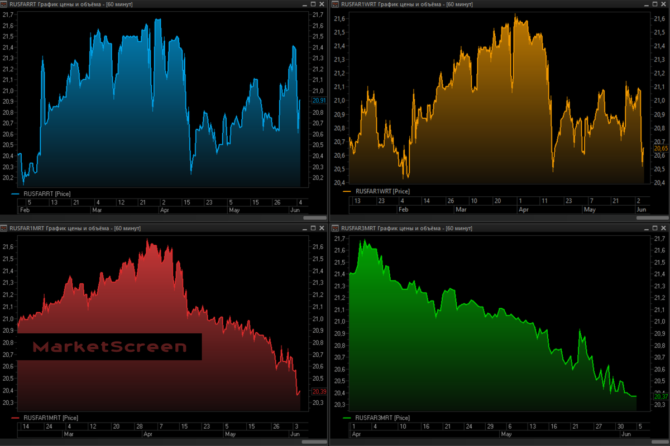Select the blue RUSFARRT [Price] legend entry
670x446 pixels.
point(41,193)
